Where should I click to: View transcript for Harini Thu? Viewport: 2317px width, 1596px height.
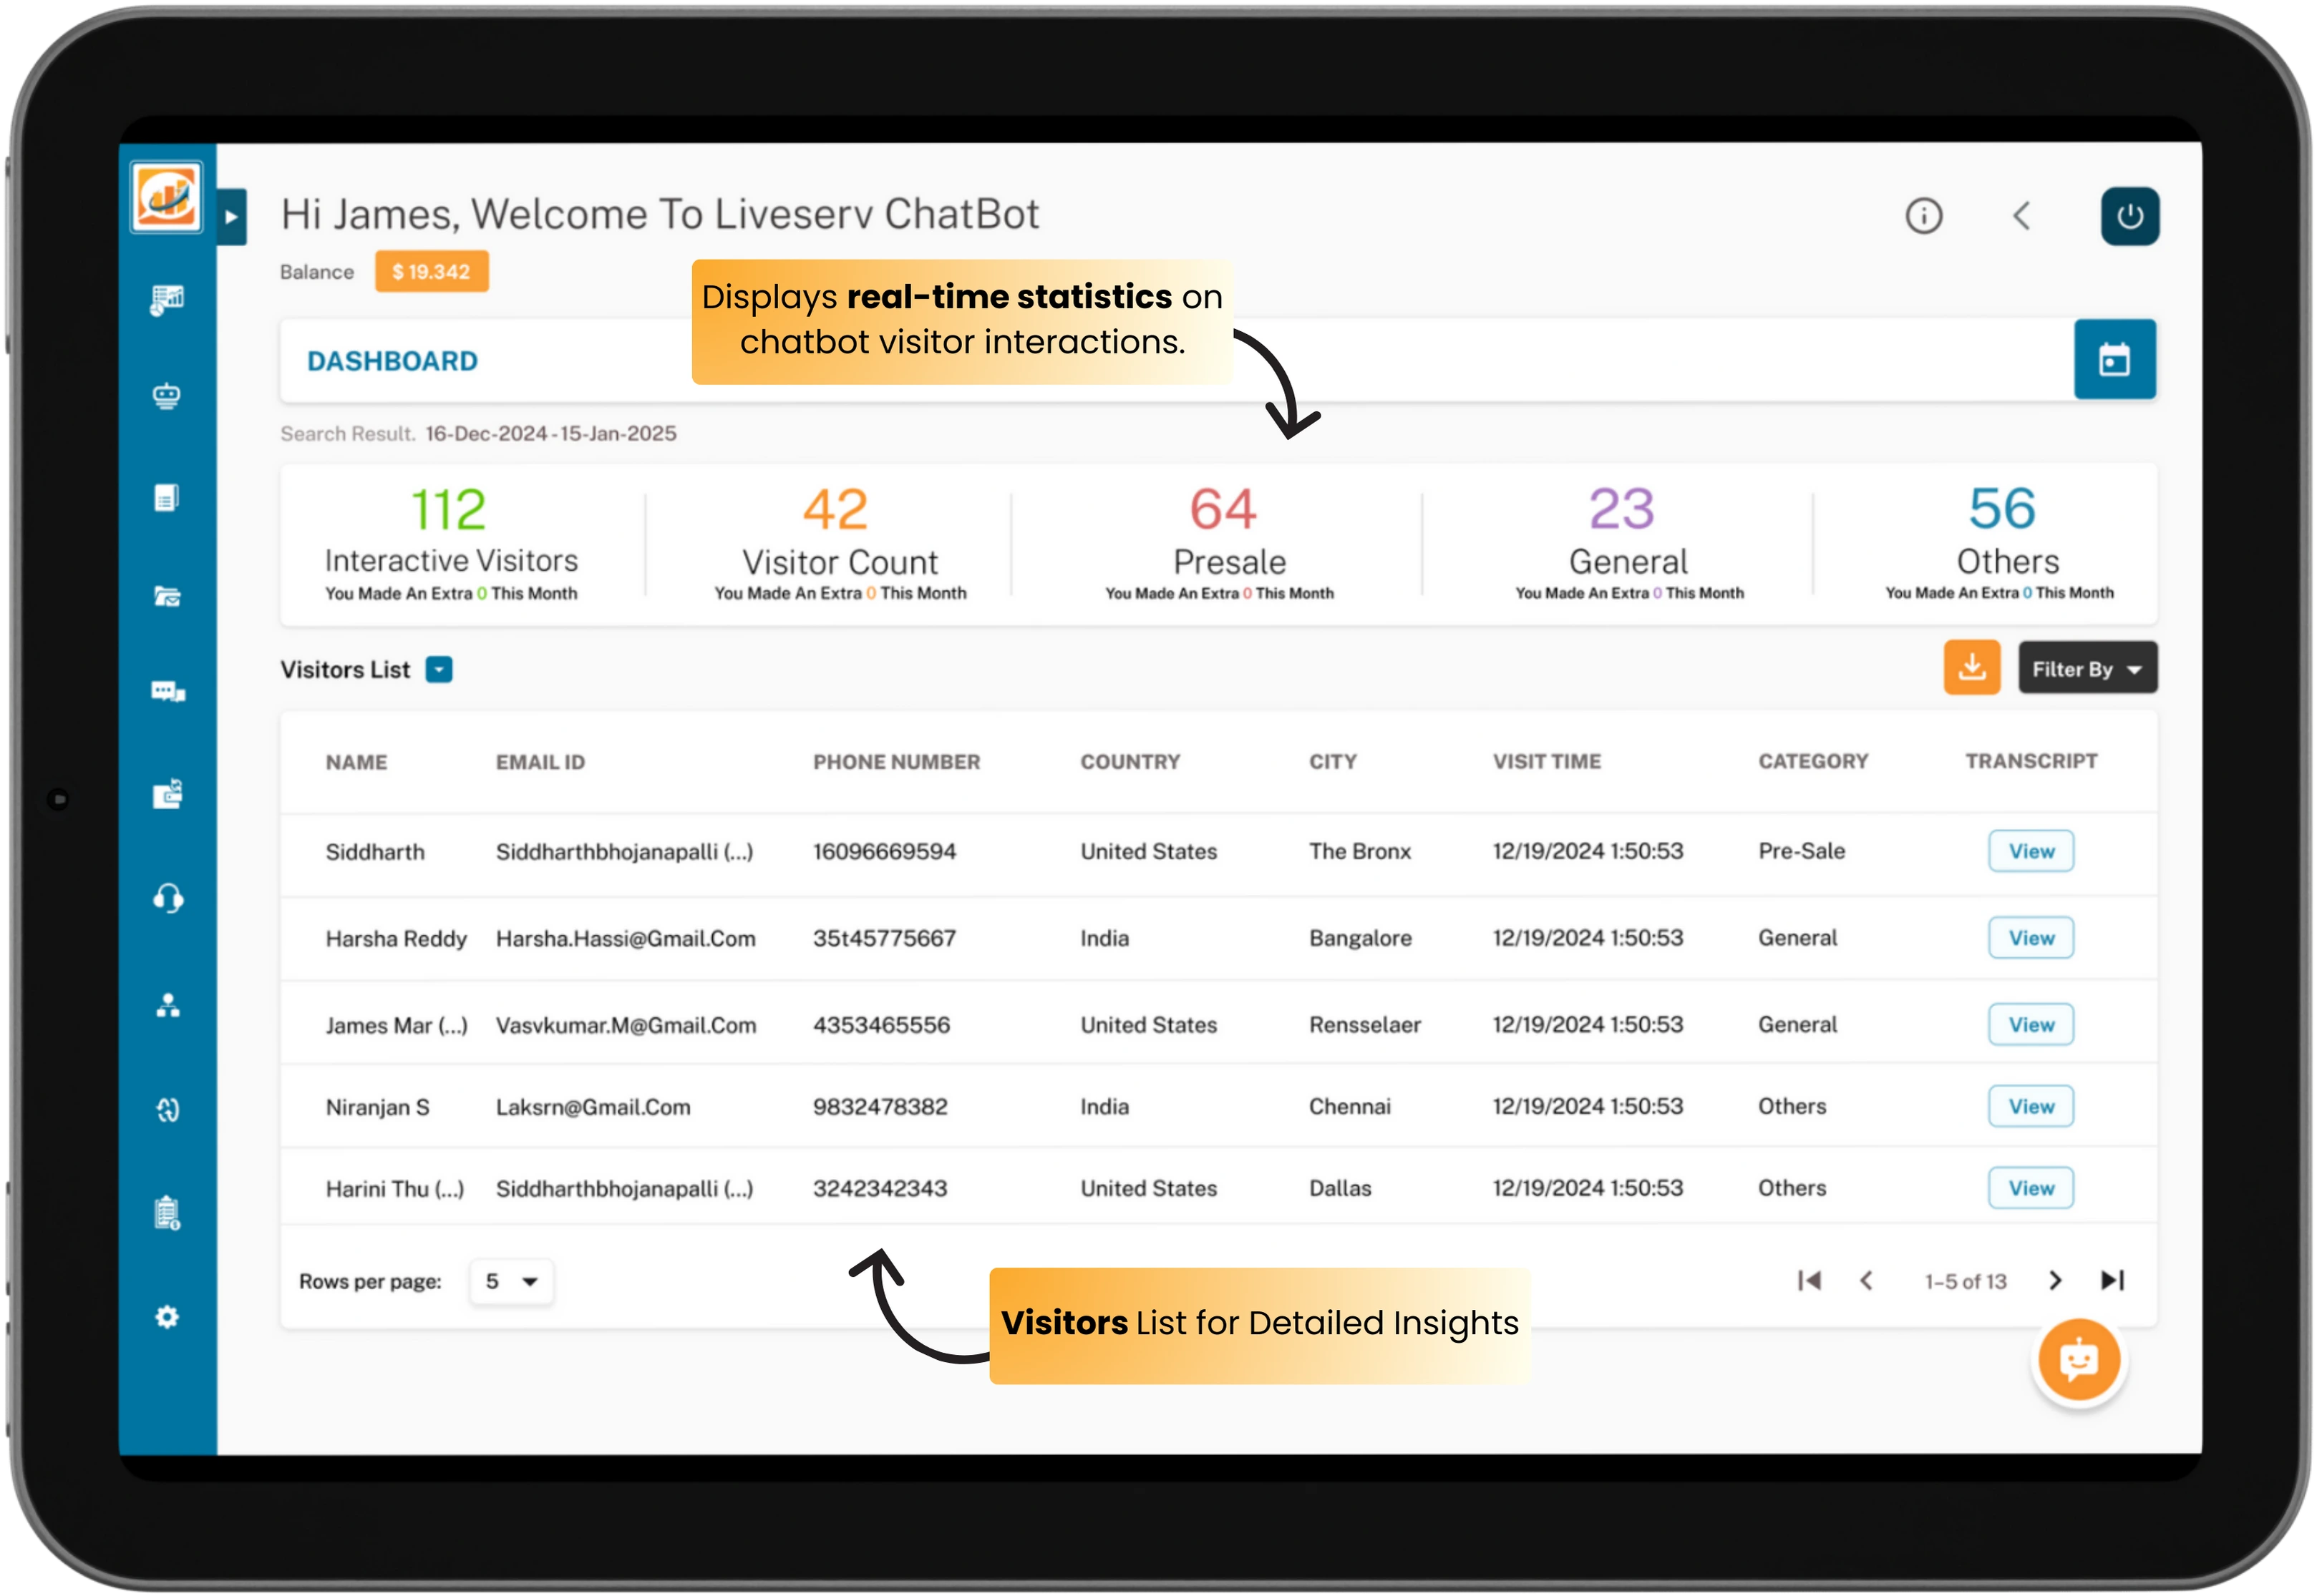click(x=2031, y=1188)
